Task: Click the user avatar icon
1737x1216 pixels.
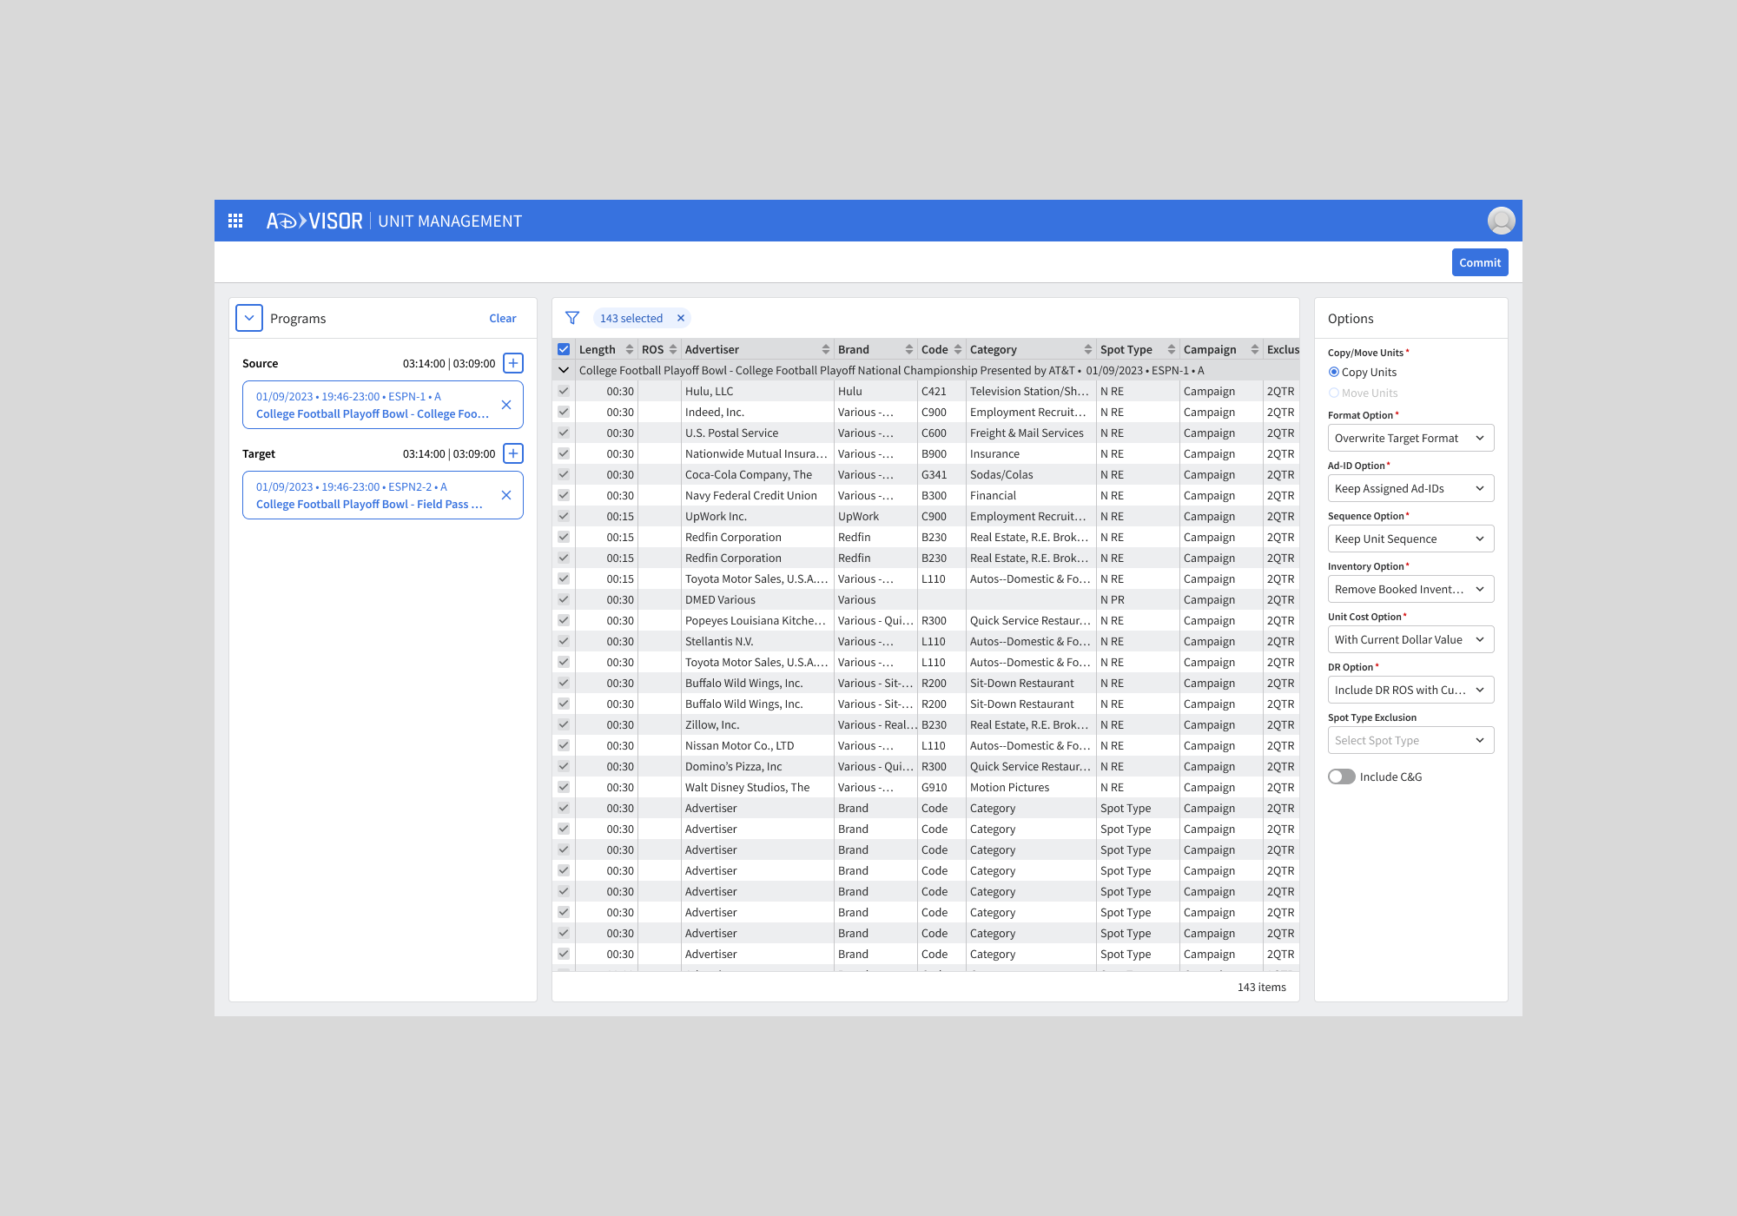Action: click(x=1501, y=221)
